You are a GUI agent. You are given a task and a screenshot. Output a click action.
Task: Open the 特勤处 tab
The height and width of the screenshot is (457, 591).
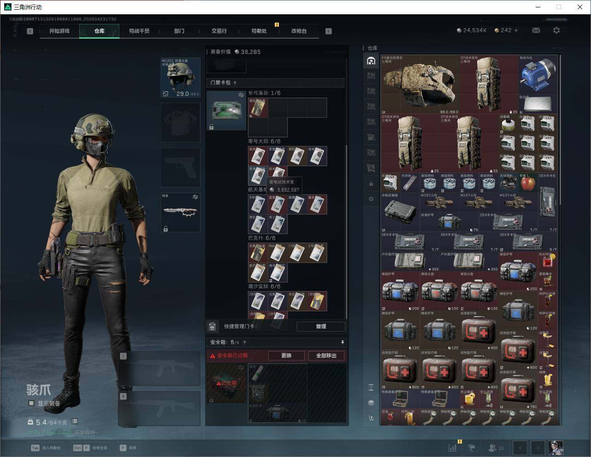(x=259, y=31)
